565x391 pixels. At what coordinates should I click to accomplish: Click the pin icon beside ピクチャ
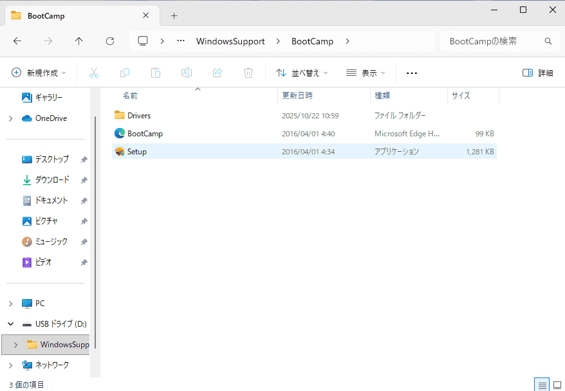pyautogui.click(x=84, y=221)
